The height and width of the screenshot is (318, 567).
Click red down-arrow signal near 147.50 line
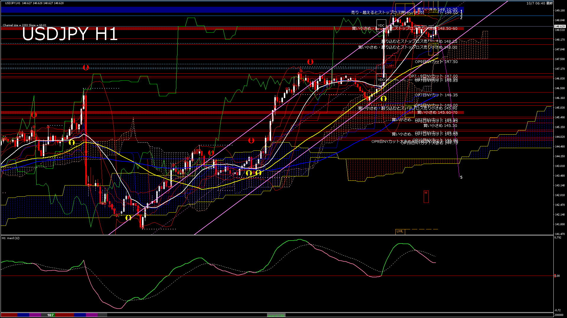pyautogui.click(x=310, y=62)
